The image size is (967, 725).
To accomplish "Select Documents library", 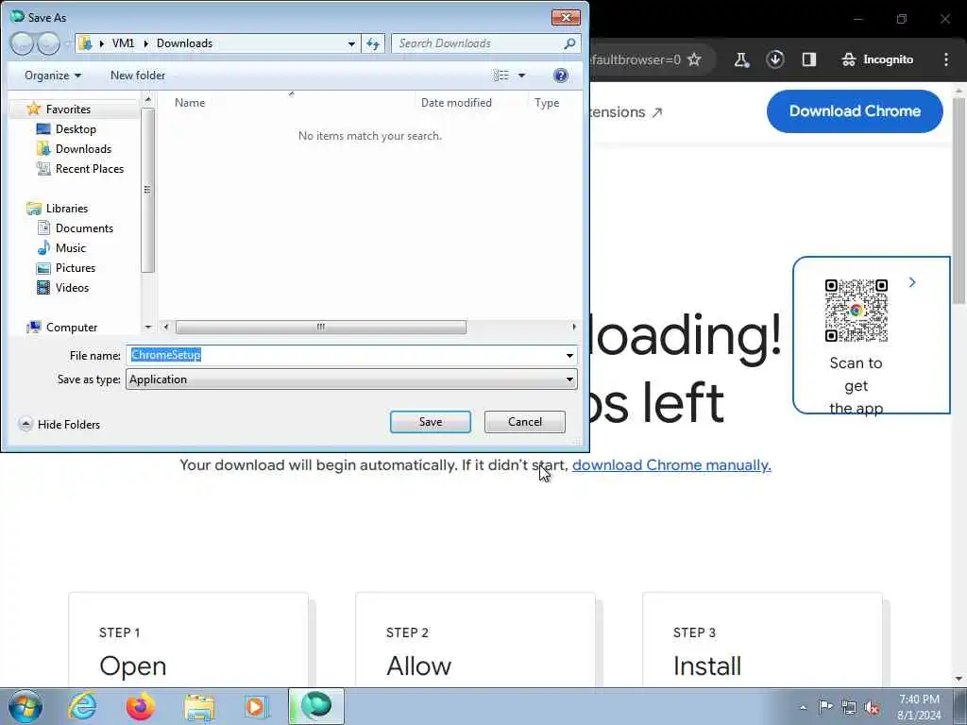I will (84, 228).
